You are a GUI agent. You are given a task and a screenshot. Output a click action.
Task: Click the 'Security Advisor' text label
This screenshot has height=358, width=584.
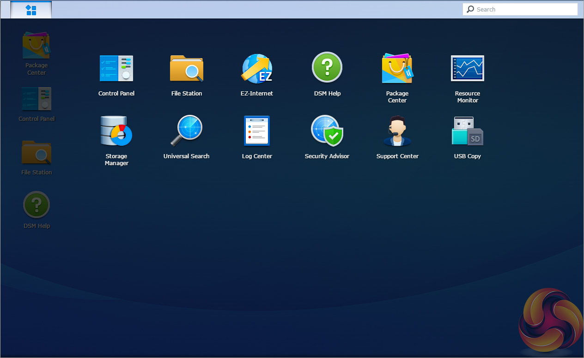[327, 156]
